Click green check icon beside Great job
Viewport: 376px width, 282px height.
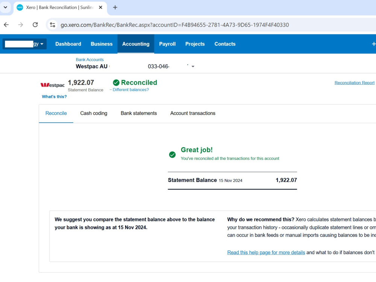coord(172,155)
